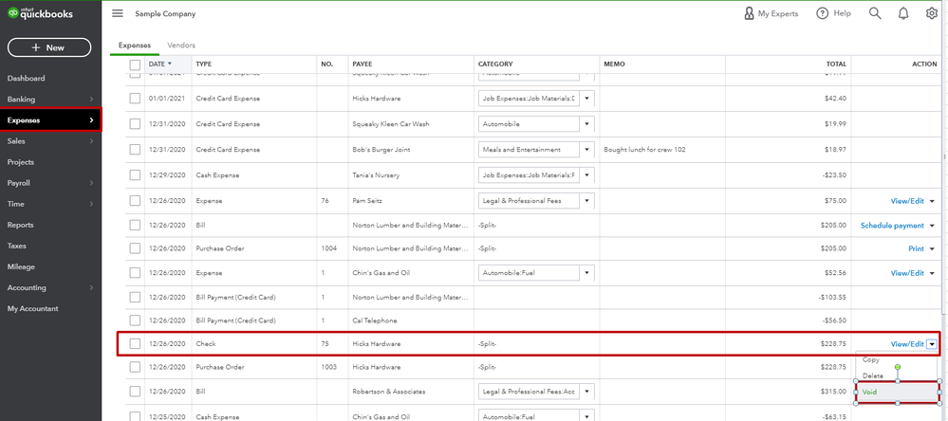Open action arrow beside Chin's $52.56 View/Edit
Screen dimensions: 948x421
[932, 273]
